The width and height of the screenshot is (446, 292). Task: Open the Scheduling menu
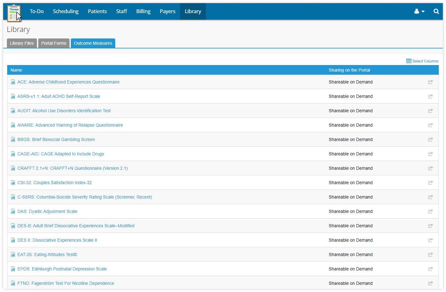66,11
